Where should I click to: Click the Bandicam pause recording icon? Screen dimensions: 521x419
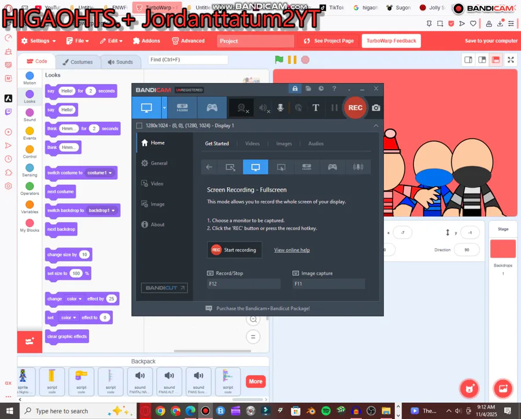click(334, 108)
